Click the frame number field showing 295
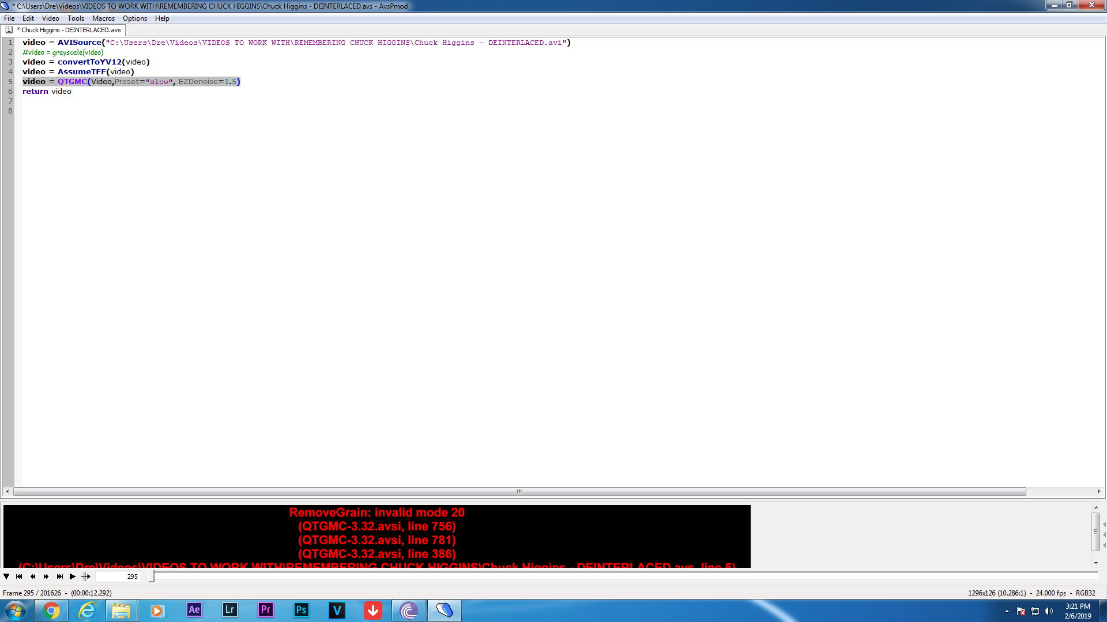 [x=118, y=577]
